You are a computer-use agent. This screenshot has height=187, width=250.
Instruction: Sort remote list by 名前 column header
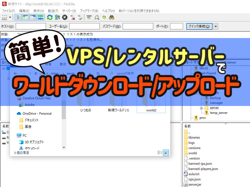[187, 126]
